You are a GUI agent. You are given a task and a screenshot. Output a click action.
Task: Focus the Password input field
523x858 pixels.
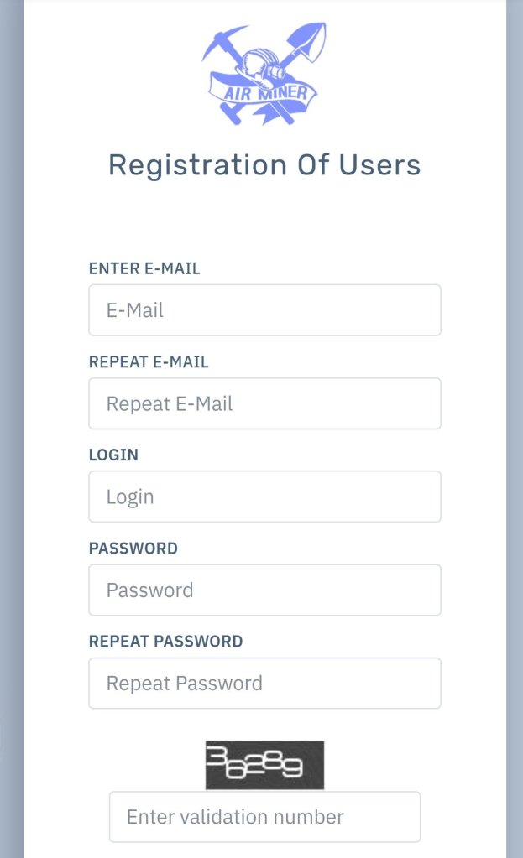pyautogui.click(x=264, y=590)
